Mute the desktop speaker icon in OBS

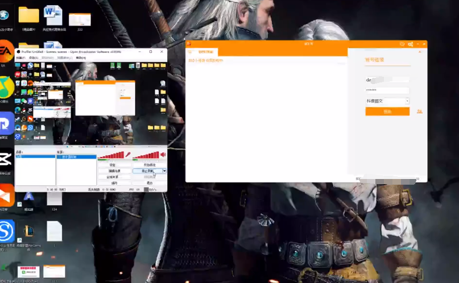163,155
